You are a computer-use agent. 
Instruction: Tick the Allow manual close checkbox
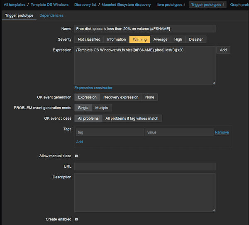pos(76,156)
